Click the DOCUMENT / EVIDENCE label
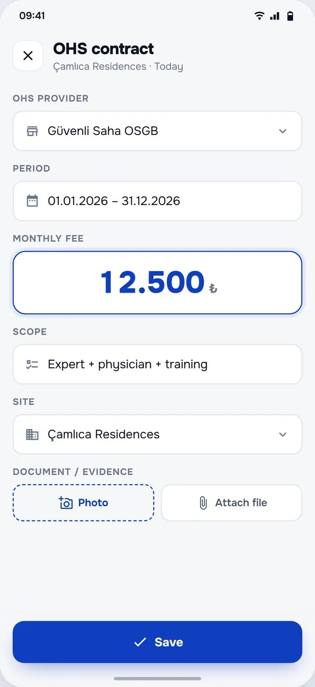Viewport: 315px width, 687px height. tap(73, 472)
